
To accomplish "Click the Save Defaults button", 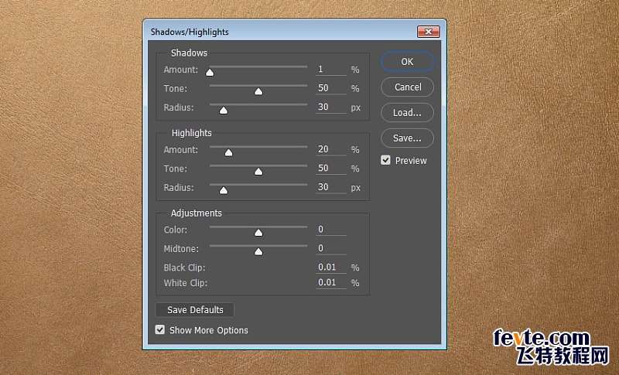I will 195,310.
